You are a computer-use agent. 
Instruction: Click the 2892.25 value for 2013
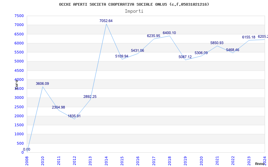click(x=90, y=97)
